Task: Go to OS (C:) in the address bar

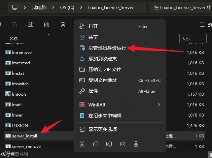Action: [x=67, y=7]
